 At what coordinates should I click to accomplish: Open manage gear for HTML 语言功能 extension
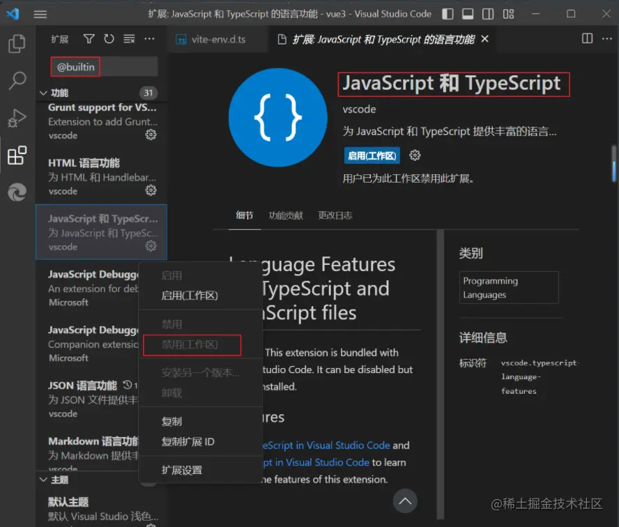point(151,190)
